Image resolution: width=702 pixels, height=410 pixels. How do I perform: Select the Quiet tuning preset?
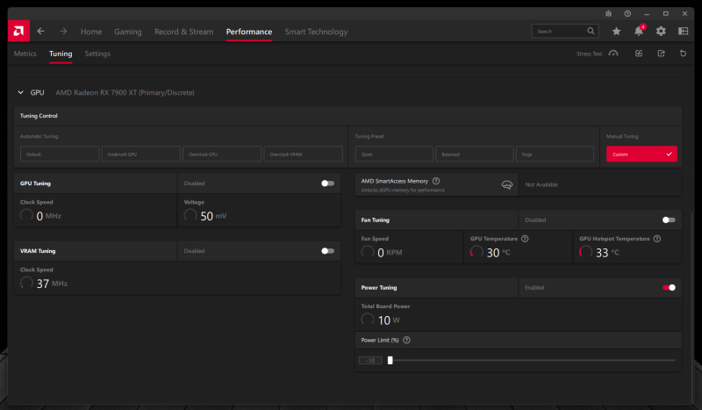[394, 154]
